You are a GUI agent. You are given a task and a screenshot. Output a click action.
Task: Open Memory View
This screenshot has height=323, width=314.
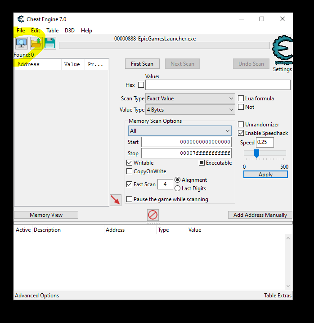click(46, 215)
